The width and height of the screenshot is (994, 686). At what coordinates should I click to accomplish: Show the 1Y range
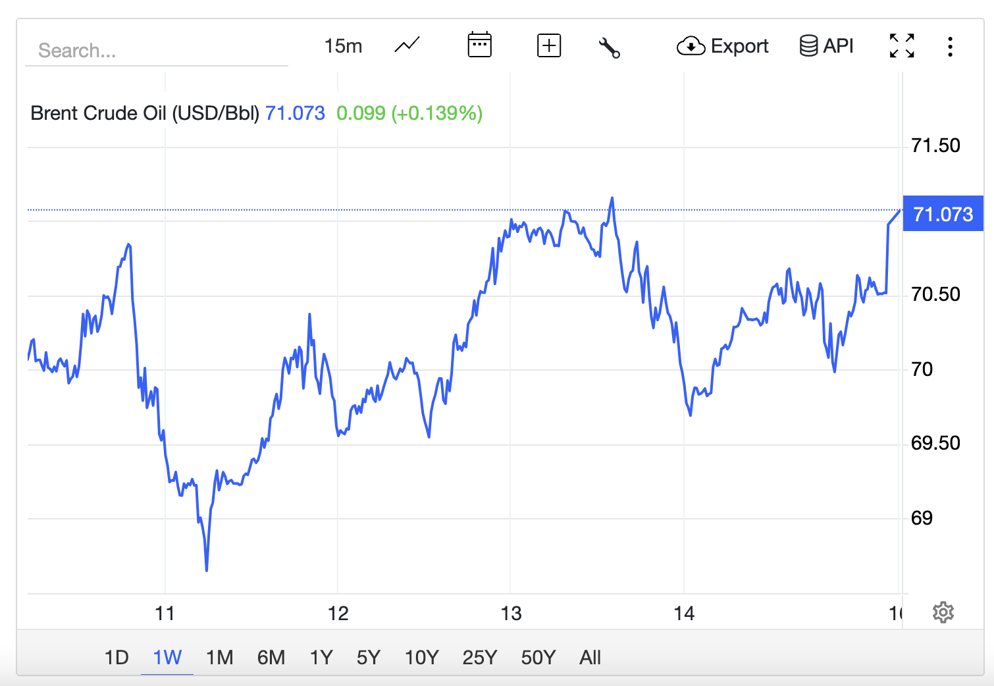(x=321, y=657)
